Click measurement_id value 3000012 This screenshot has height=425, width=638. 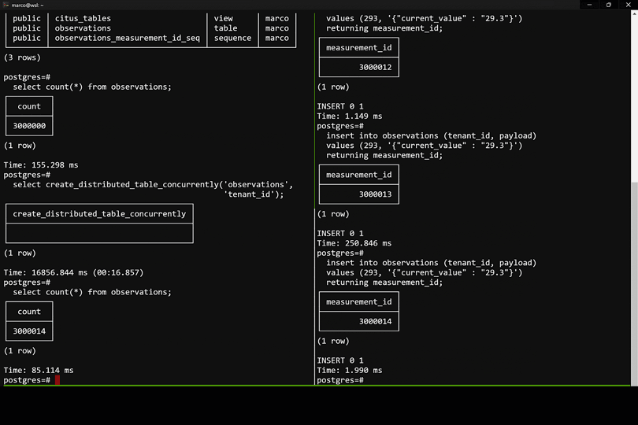[375, 67]
